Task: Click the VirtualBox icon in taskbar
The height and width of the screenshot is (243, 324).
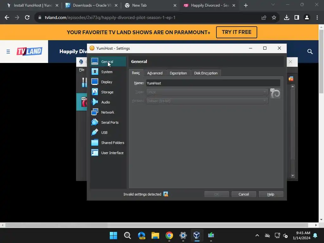Action: point(197,235)
